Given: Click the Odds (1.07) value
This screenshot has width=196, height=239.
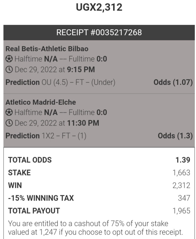Looking at the screenshot, I should pos(173,82).
